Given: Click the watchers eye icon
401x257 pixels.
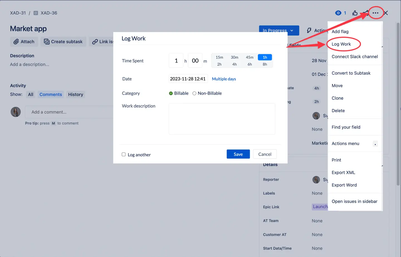Looking at the screenshot, I should coord(338,13).
